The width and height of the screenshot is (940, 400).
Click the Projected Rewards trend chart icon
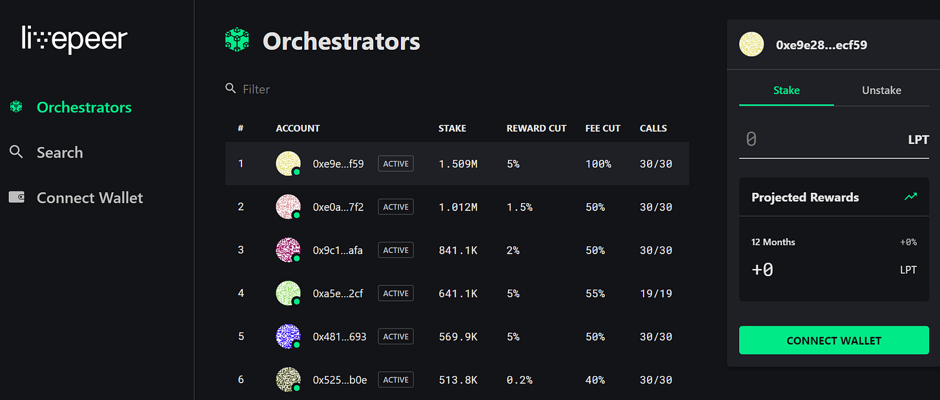(x=910, y=197)
